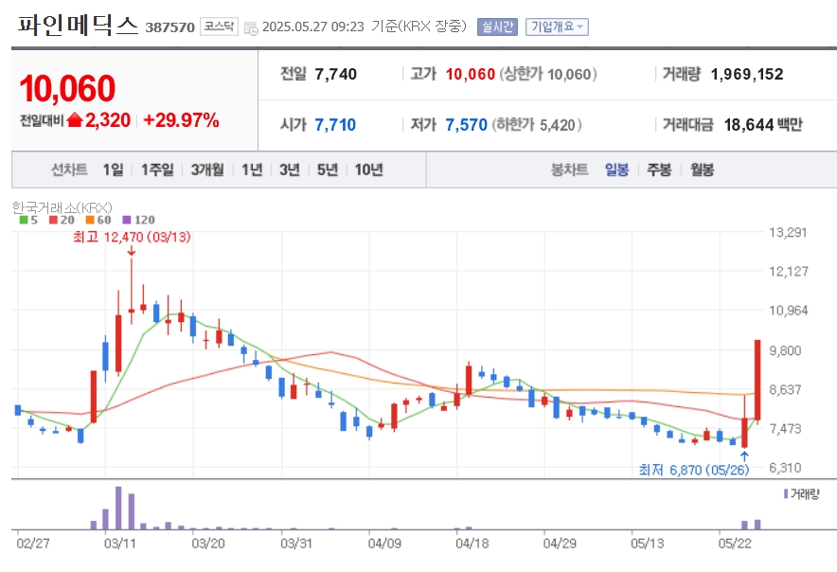Click the green 5-day moving average swatch
Image resolution: width=837 pixels, height=572 pixels.
click(x=24, y=220)
